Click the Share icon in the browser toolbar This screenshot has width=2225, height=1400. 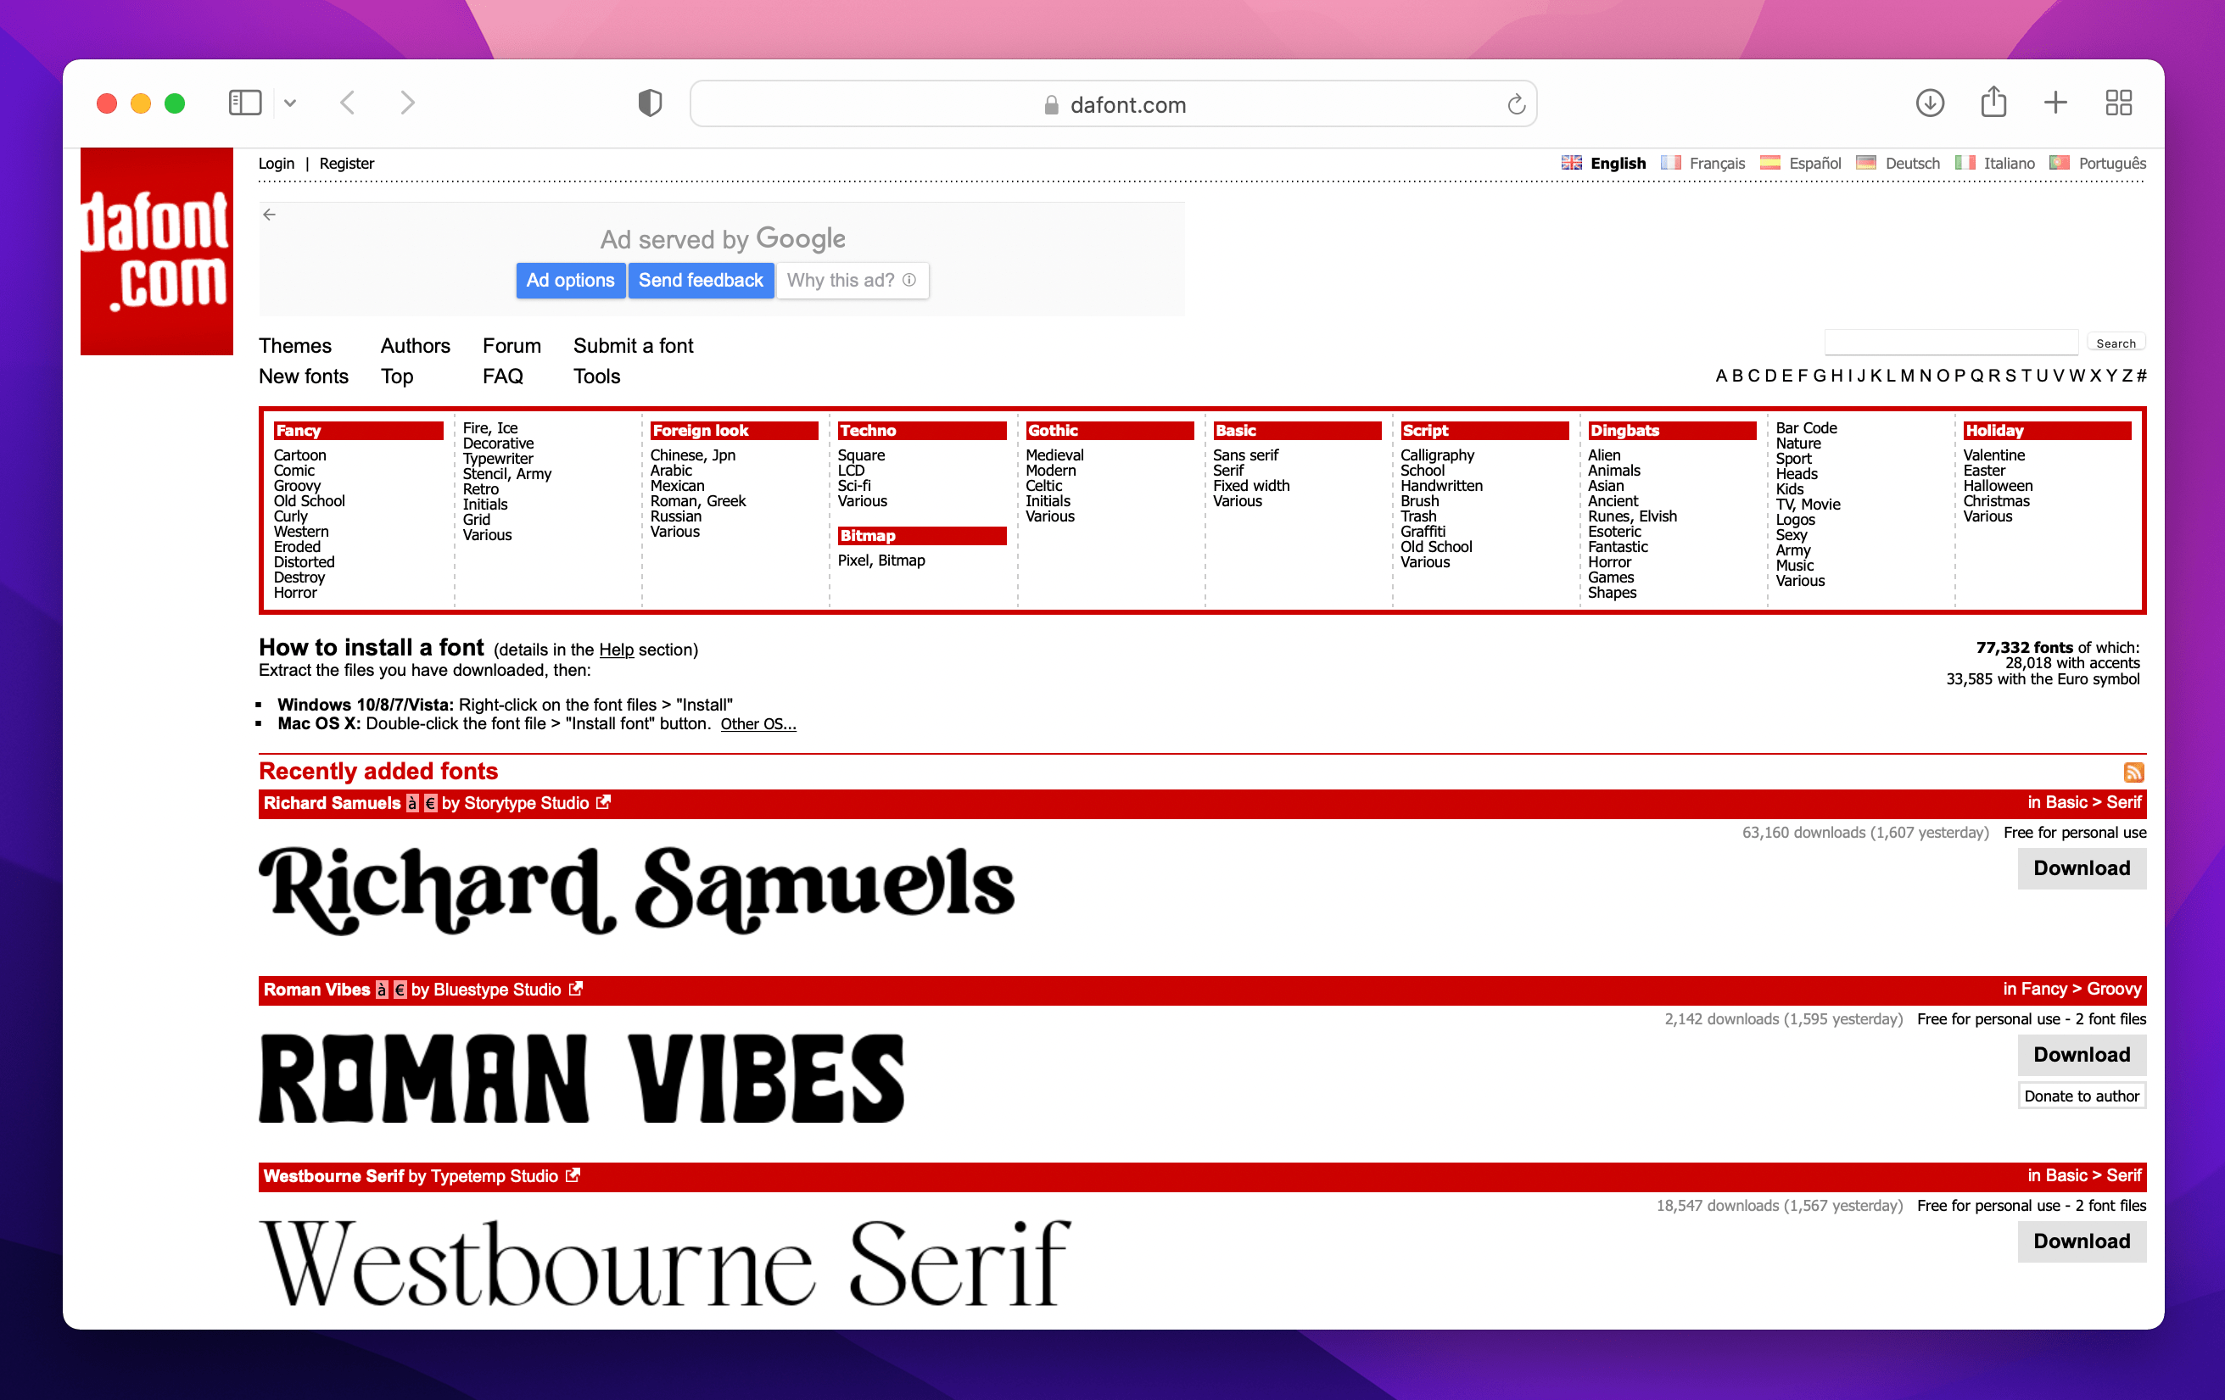pyautogui.click(x=1994, y=103)
